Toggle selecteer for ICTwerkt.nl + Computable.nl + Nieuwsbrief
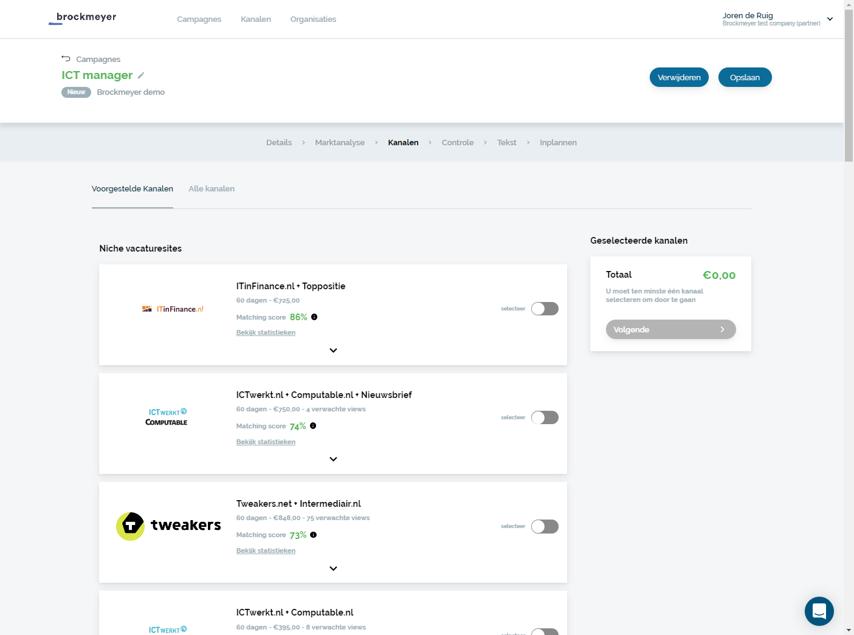The image size is (854, 635). 545,417
